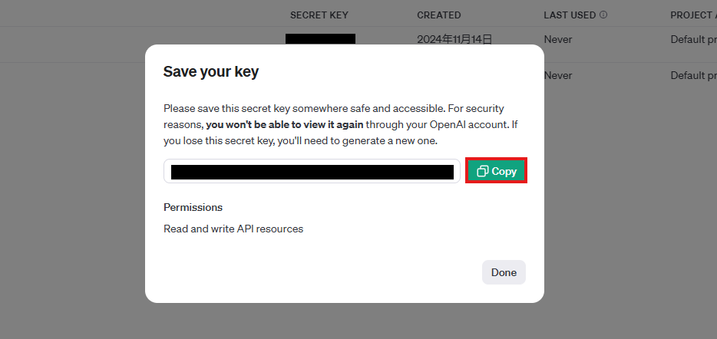The height and width of the screenshot is (339, 717).
Task: Click the redacted secret key in first row
Action: click(320, 38)
